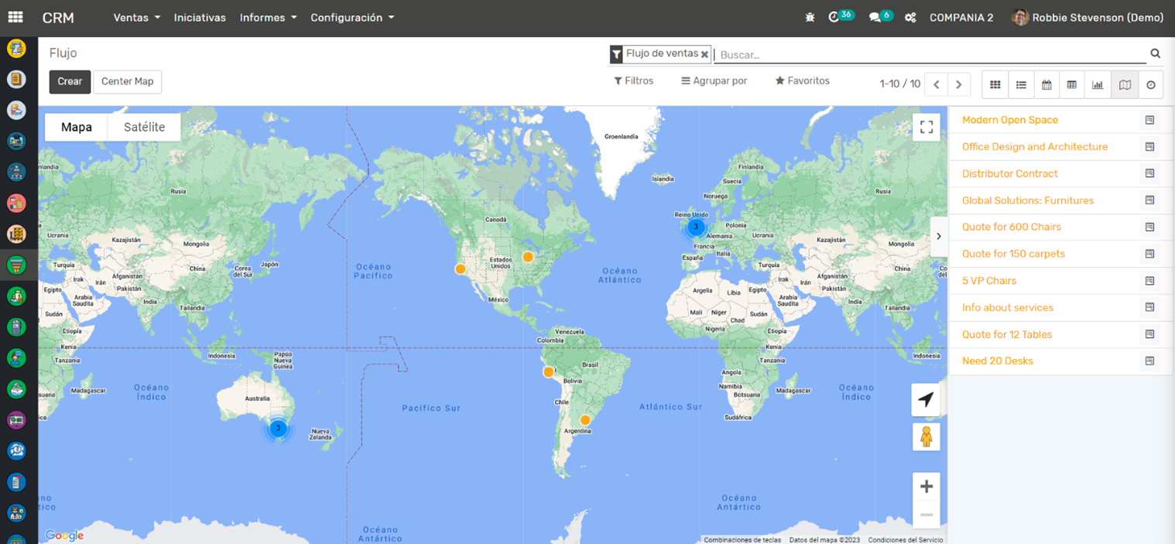Open the Activity clock view
The image size is (1175, 544).
coord(1151,85)
